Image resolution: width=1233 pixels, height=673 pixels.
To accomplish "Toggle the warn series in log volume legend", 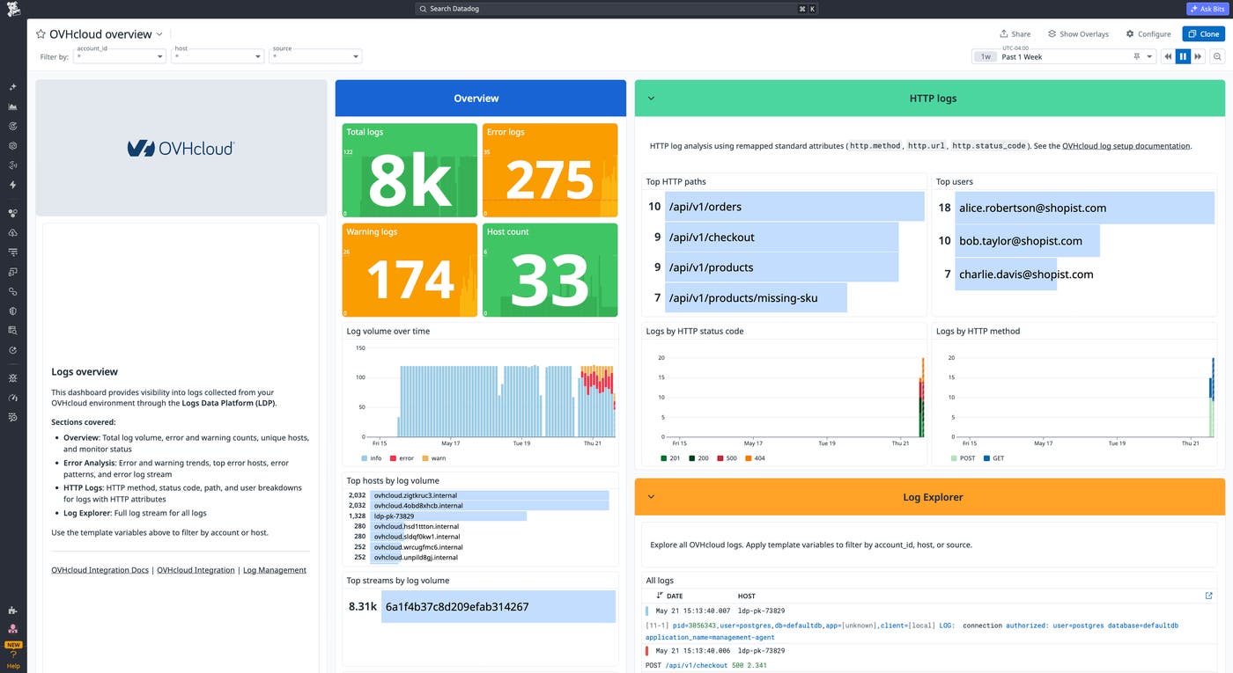I will (x=434, y=458).
